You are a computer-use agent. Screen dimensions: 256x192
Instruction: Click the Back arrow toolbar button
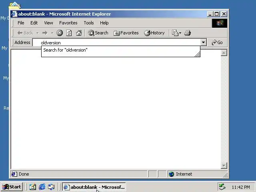[x=25, y=33]
